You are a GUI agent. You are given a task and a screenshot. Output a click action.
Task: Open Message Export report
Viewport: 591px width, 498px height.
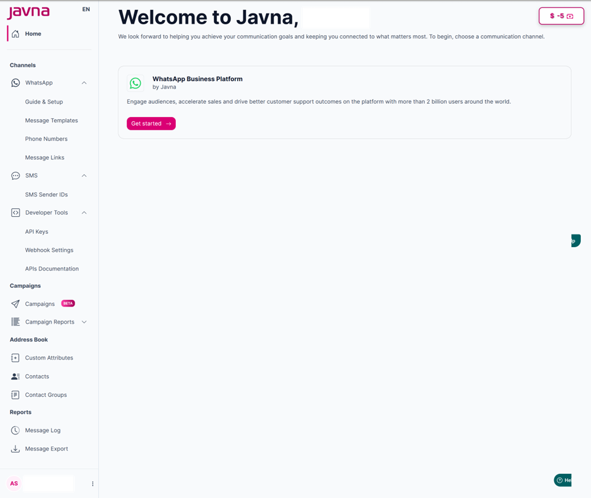[x=46, y=449]
